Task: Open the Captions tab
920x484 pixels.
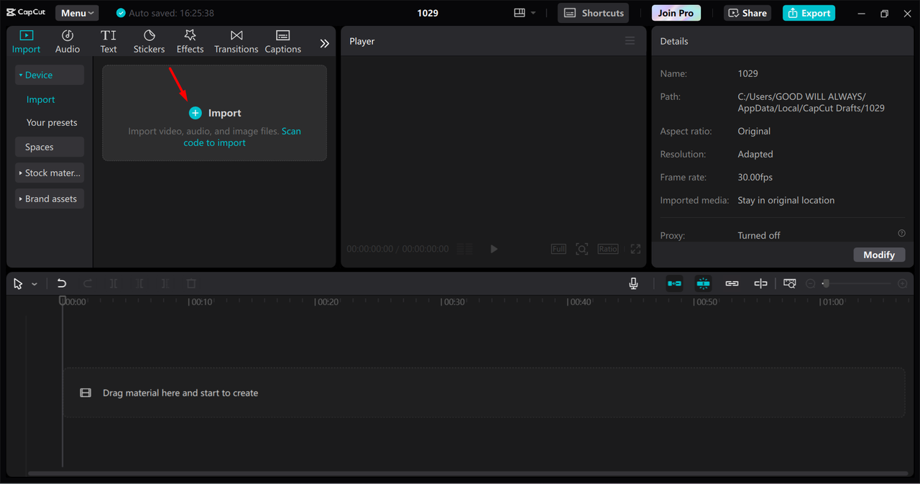Action: [282, 42]
